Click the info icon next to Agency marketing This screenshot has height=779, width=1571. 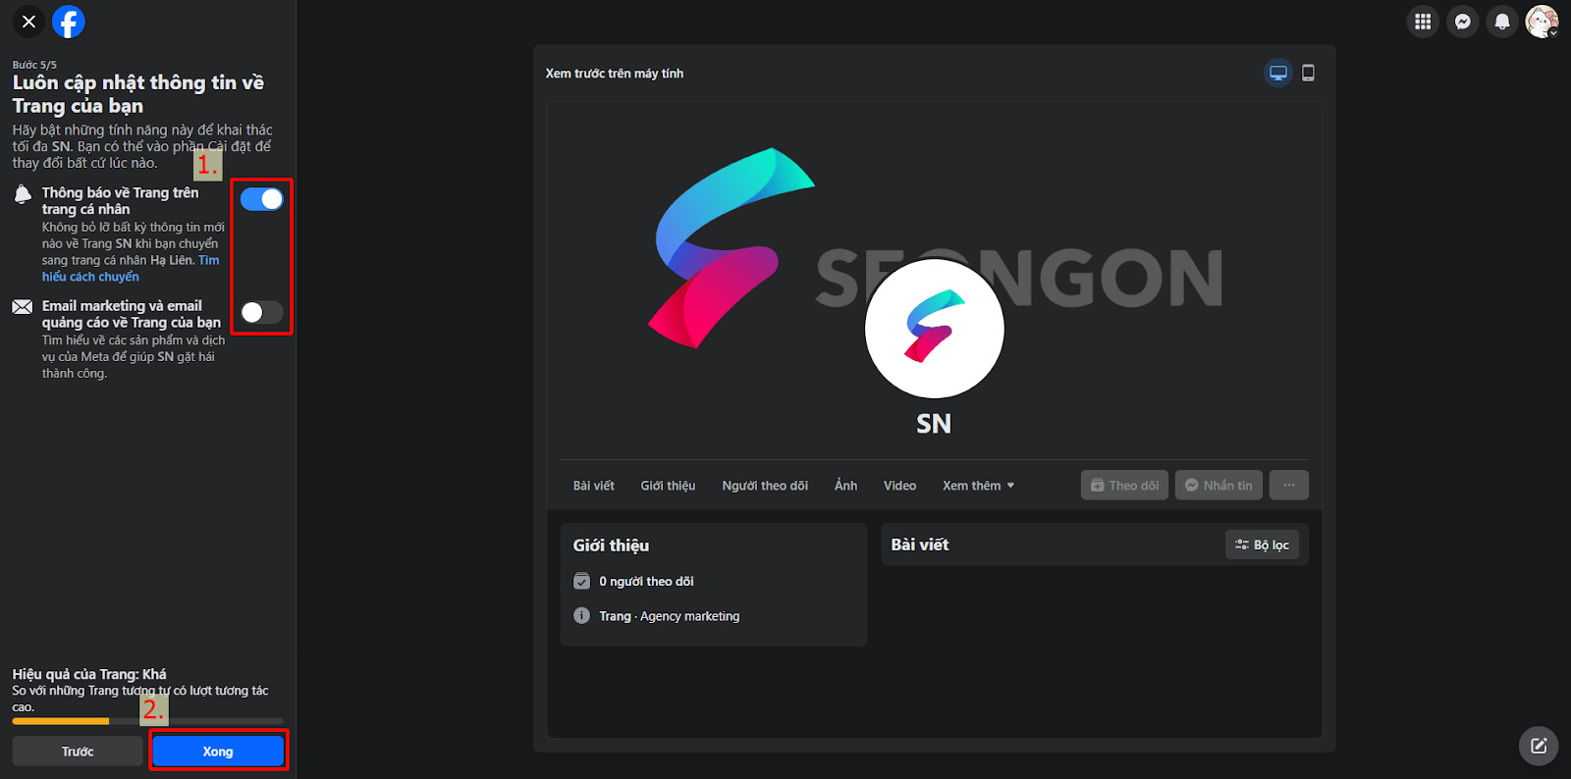(x=582, y=616)
